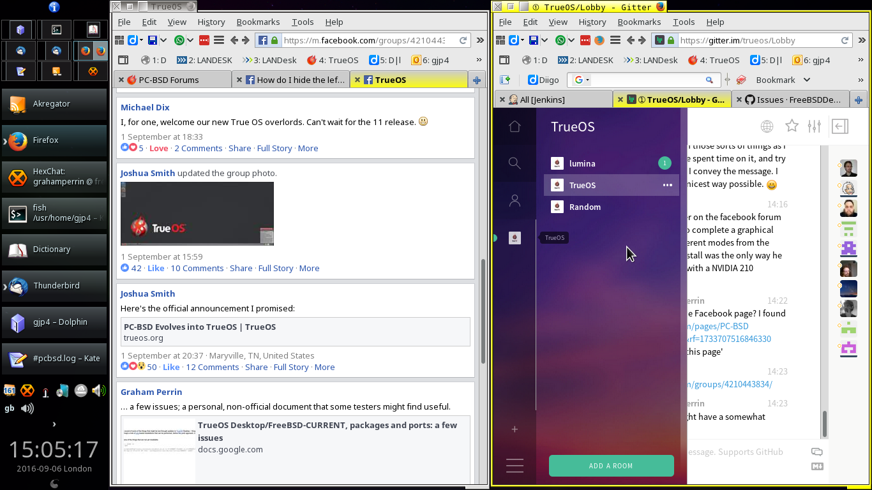This screenshot has height=490, width=872.
Task: Collapse Gitter right panel arrow icon
Action: (x=840, y=126)
